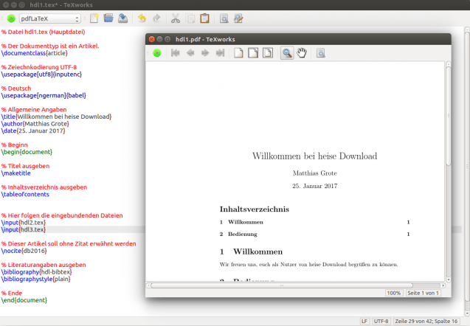Set PDF view to actual size
The image size is (470, 326).
click(x=238, y=53)
